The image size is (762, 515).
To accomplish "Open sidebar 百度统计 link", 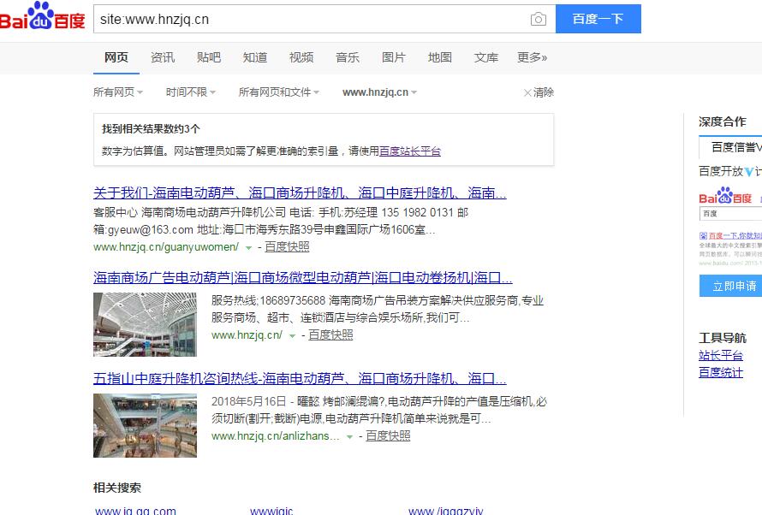I will [721, 372].
